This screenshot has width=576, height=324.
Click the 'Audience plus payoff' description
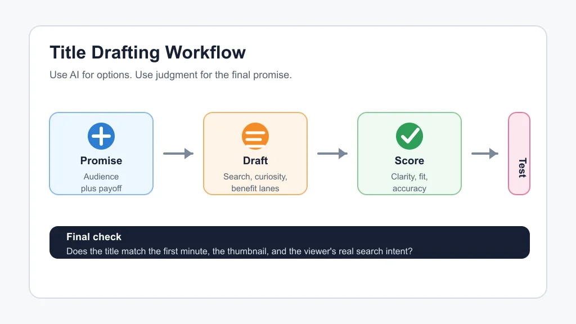pyautogui.click(x=101, y=183)
